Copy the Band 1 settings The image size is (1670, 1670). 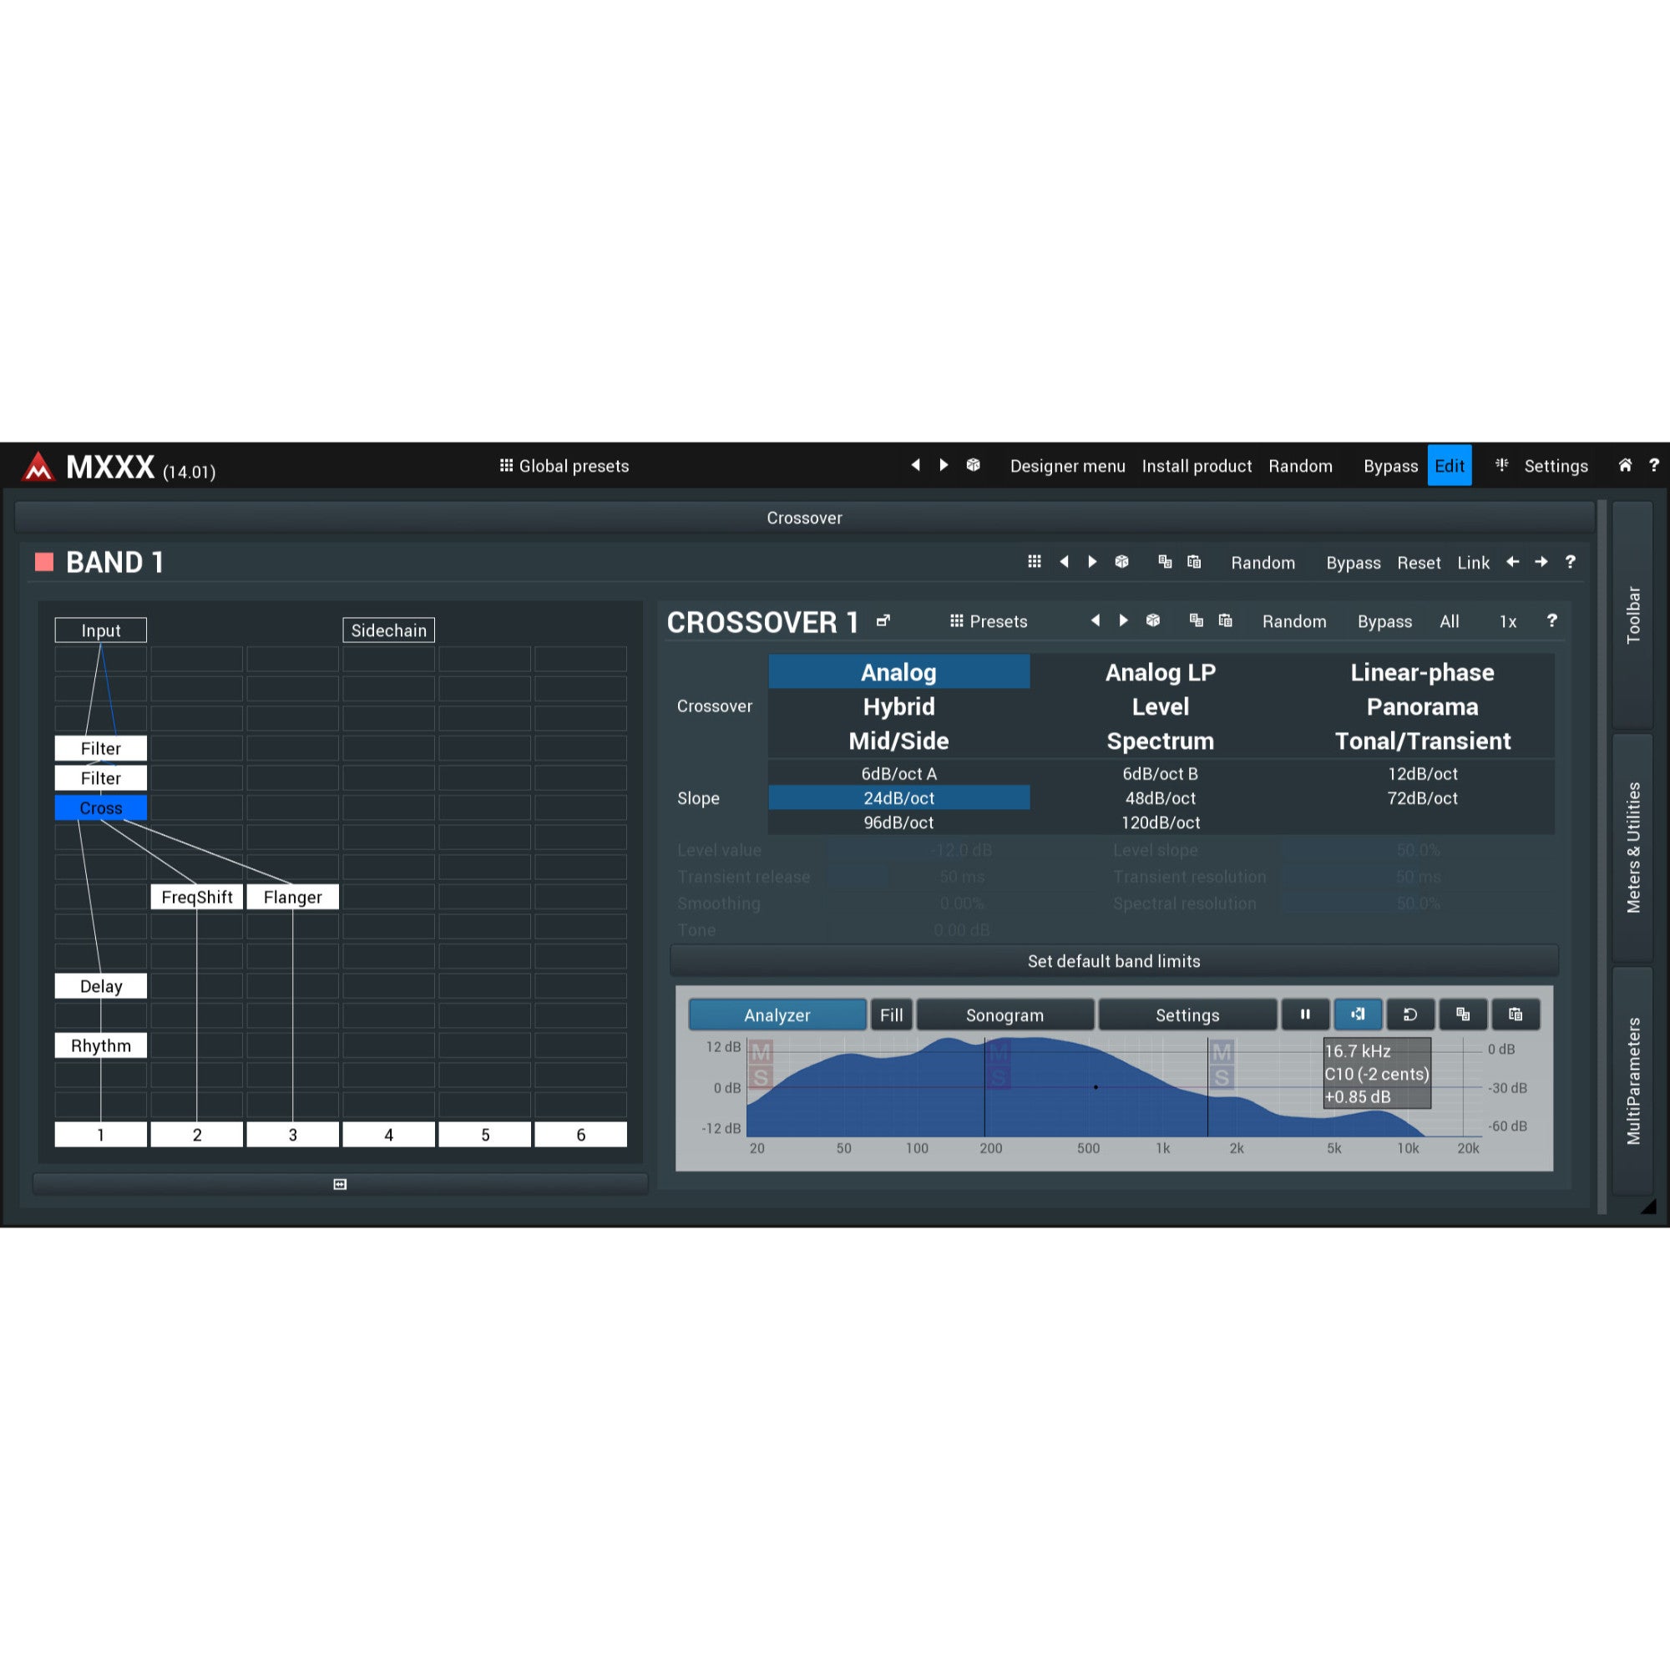(1164, 562)
